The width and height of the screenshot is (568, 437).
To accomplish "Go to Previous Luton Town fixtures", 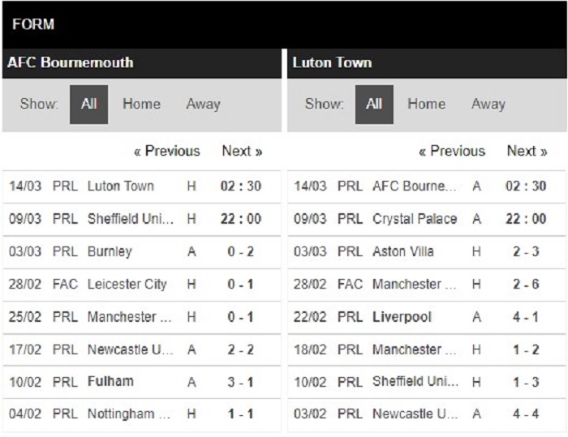I will coord(452,151).
